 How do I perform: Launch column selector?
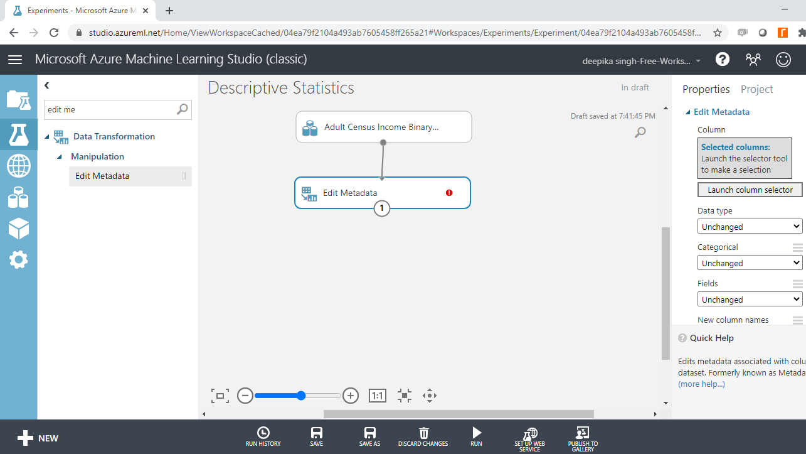[x=750, y=190]
